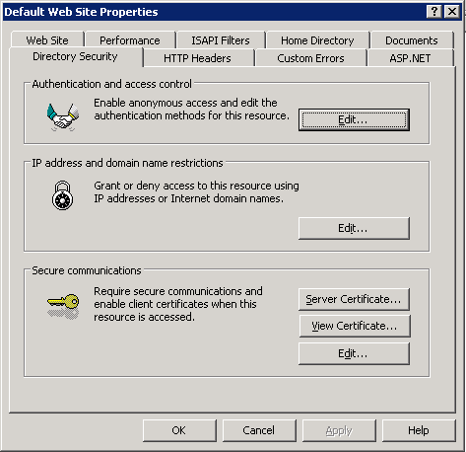This screenshot has width=466, height=452.
Task: Click the yellow key secure communications icon
Action: [63, 306]
